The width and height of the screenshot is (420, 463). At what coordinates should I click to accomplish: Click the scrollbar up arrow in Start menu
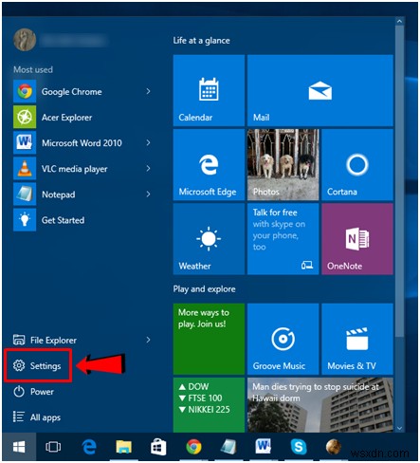tap(399, 21)
